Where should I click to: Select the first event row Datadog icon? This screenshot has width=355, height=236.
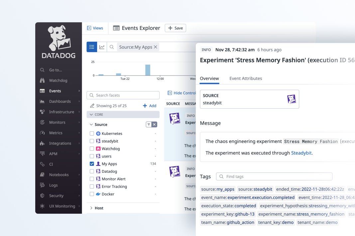pos(175,118)
